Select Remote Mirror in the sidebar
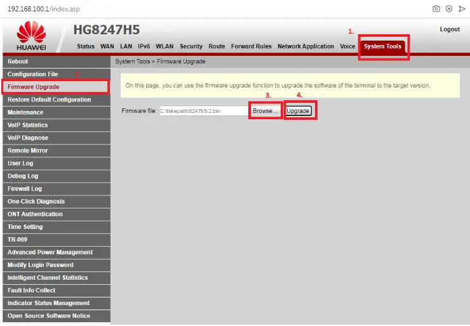This screenshot has height=326, width=470. coord(57,150)
